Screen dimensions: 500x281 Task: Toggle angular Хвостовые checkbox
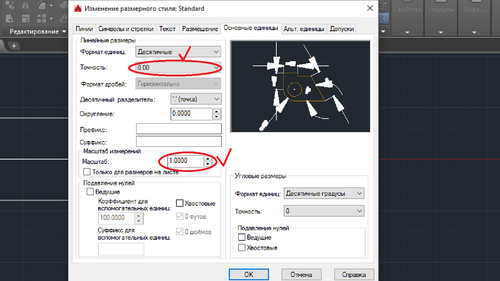tap(241, 248)
